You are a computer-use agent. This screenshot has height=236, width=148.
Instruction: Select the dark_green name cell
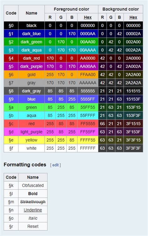pyautogui.click(x=32, y=42)
